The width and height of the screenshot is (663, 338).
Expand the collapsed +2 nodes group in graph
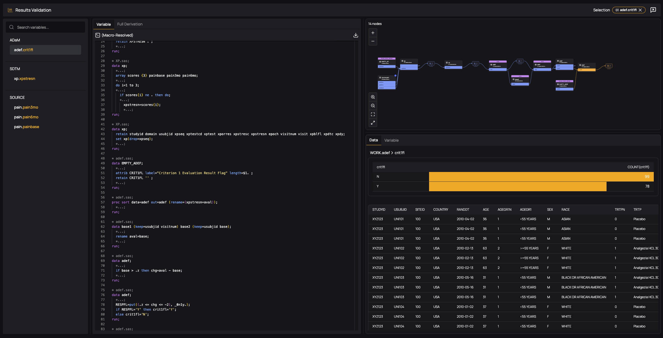pos(475,66)
